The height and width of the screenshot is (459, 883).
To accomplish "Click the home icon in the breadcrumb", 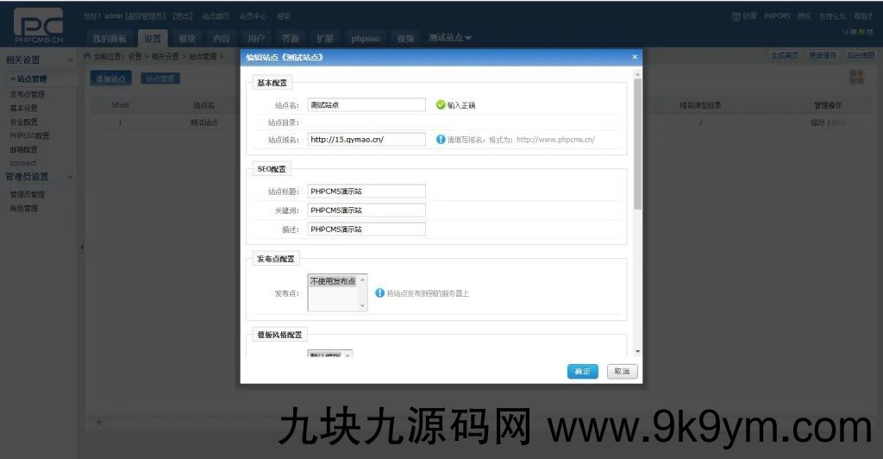I will tap(87, 56).
